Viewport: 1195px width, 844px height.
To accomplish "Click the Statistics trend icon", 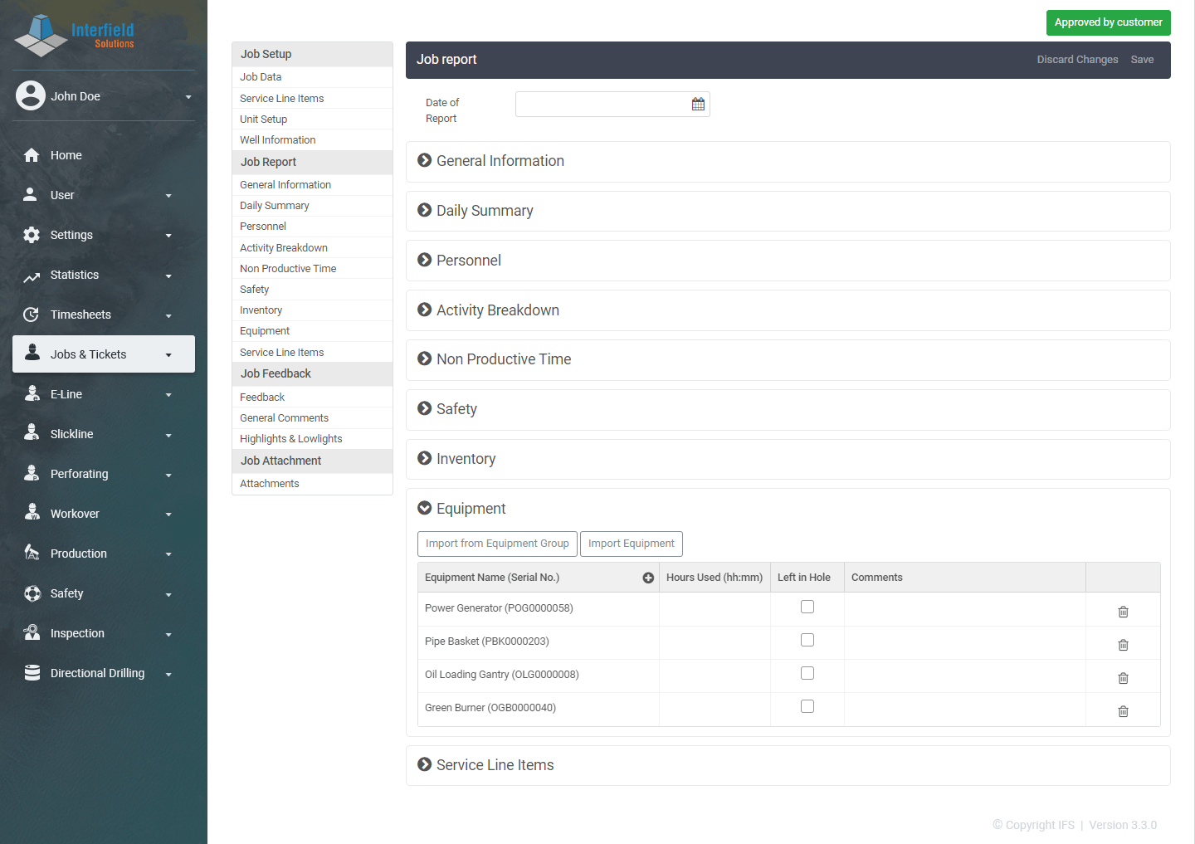I will coord(32,278).
